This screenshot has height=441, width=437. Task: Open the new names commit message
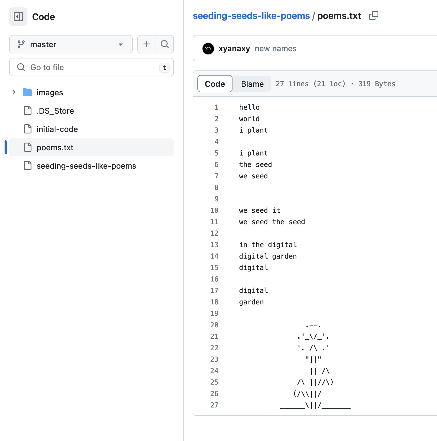(x=275, y=49)
